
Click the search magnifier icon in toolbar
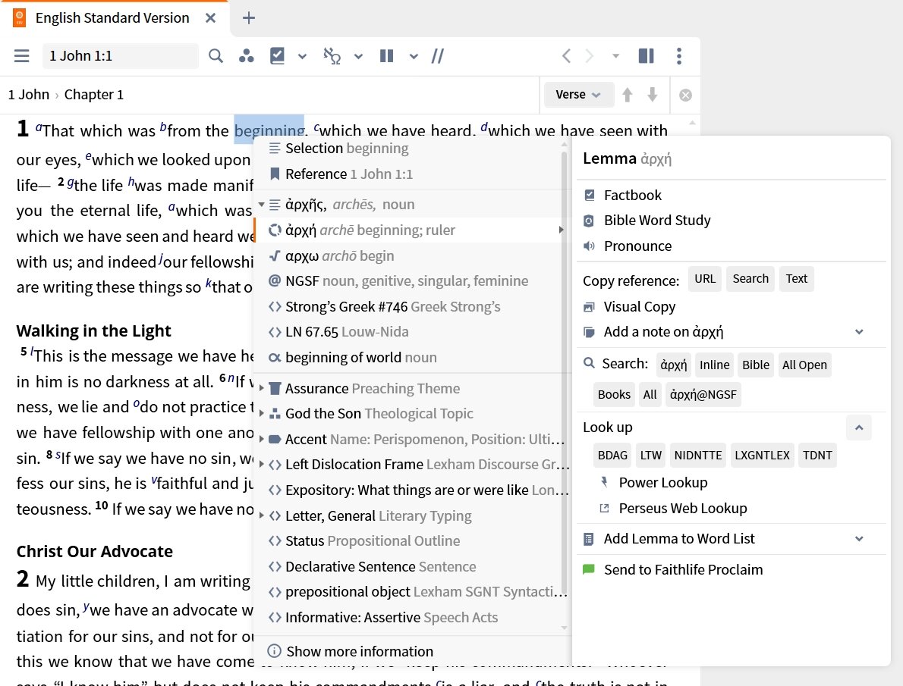[216, 56]
